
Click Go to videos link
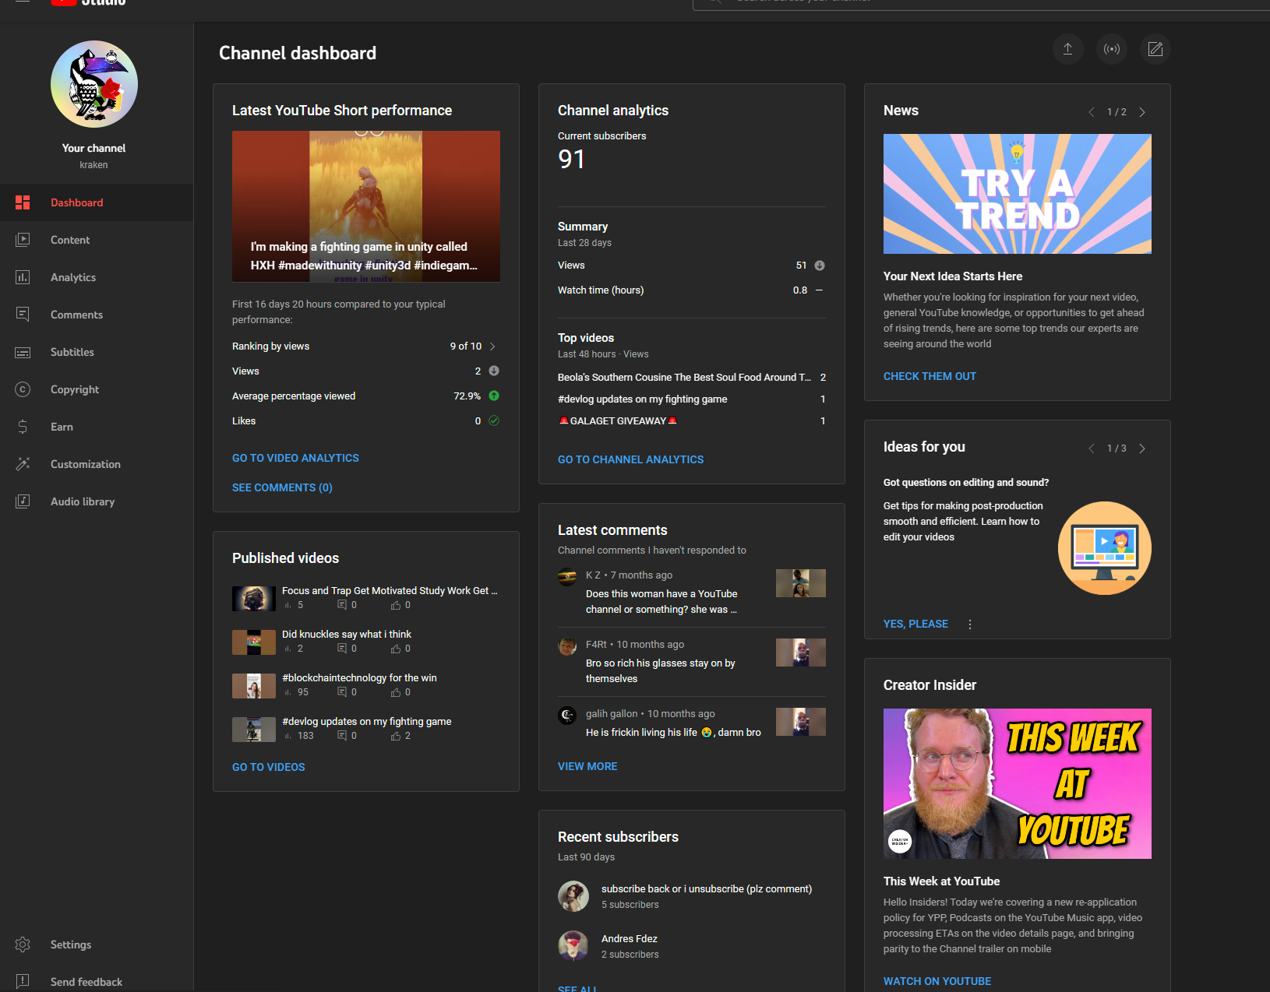pyautogui.click(x=268, y=767)
